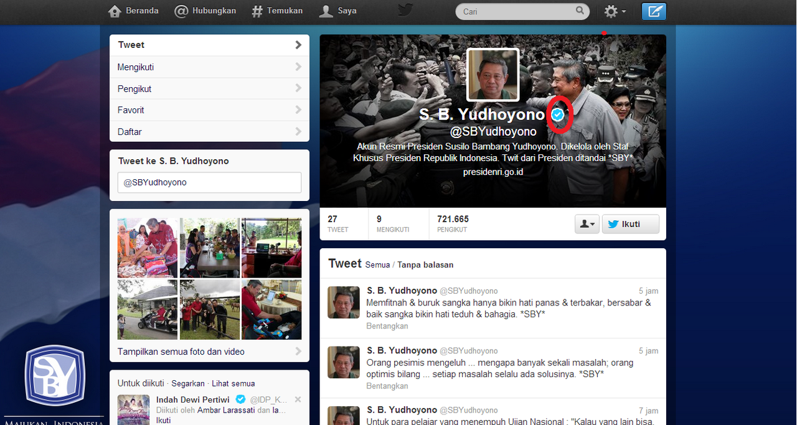The width and height of the screenshot is (797, 425).
Task: Open the 7 jam tweet timestamp
Action: coord(648,411)
